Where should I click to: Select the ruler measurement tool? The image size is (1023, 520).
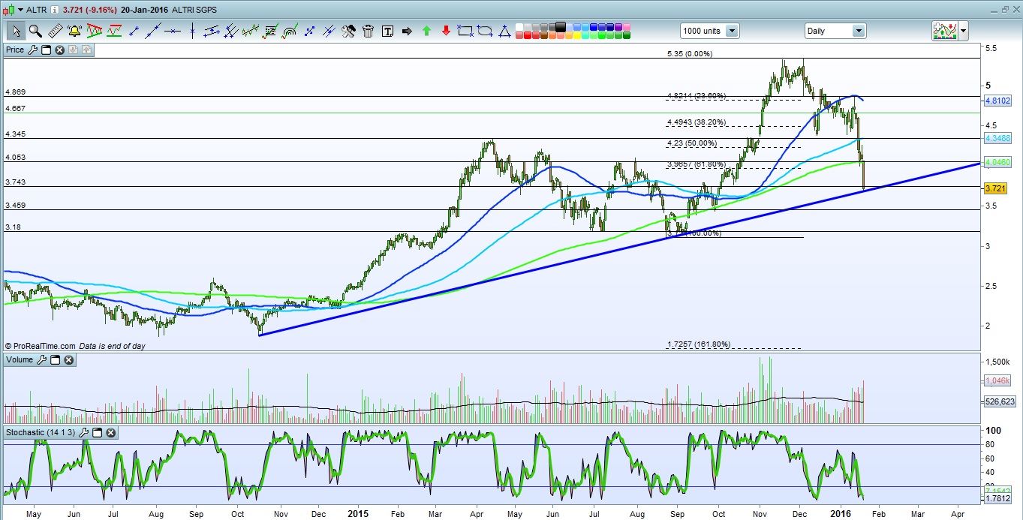56,31
